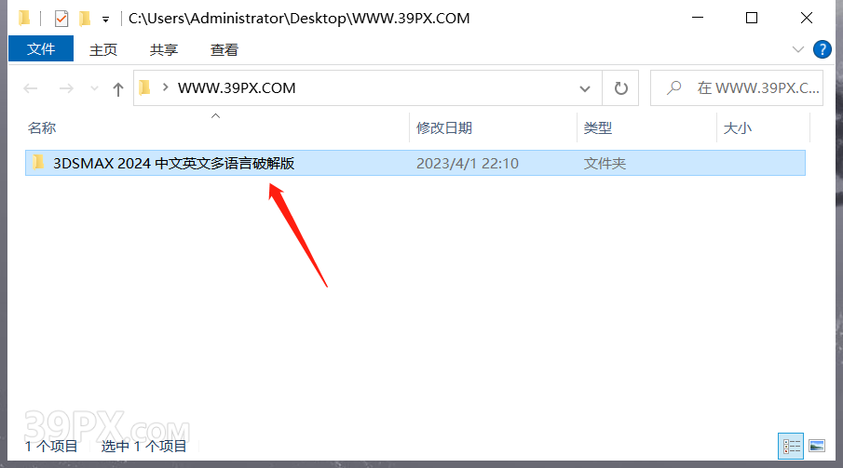Go up one folder level arrow
Screen dimensions: 843x468
click(x=118, y=88)
